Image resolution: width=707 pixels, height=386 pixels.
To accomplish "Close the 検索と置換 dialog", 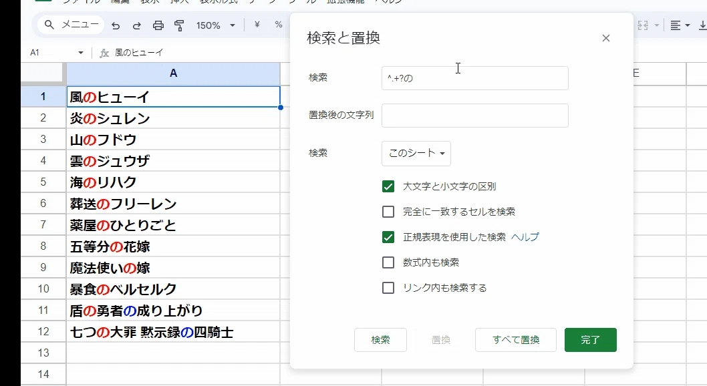I will coord(606,38).
